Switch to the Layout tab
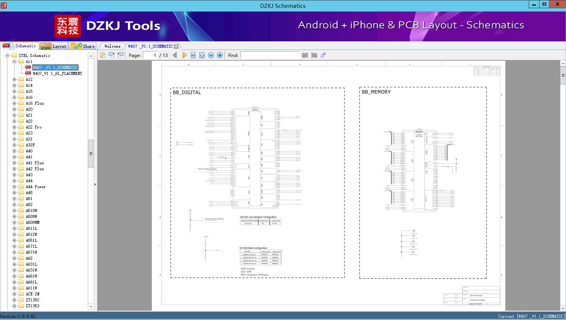The image size is (566, 320). (59, 46)
